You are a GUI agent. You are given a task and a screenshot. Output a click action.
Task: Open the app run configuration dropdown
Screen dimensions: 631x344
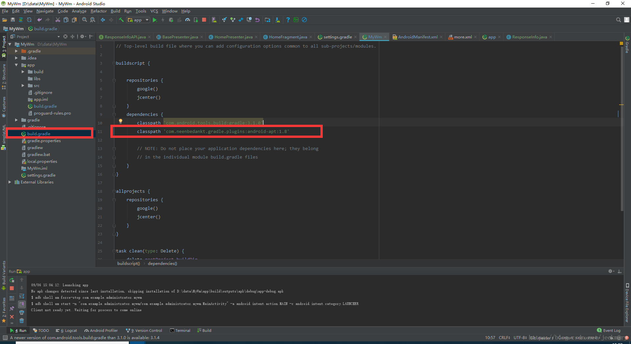tap(138, 20)
